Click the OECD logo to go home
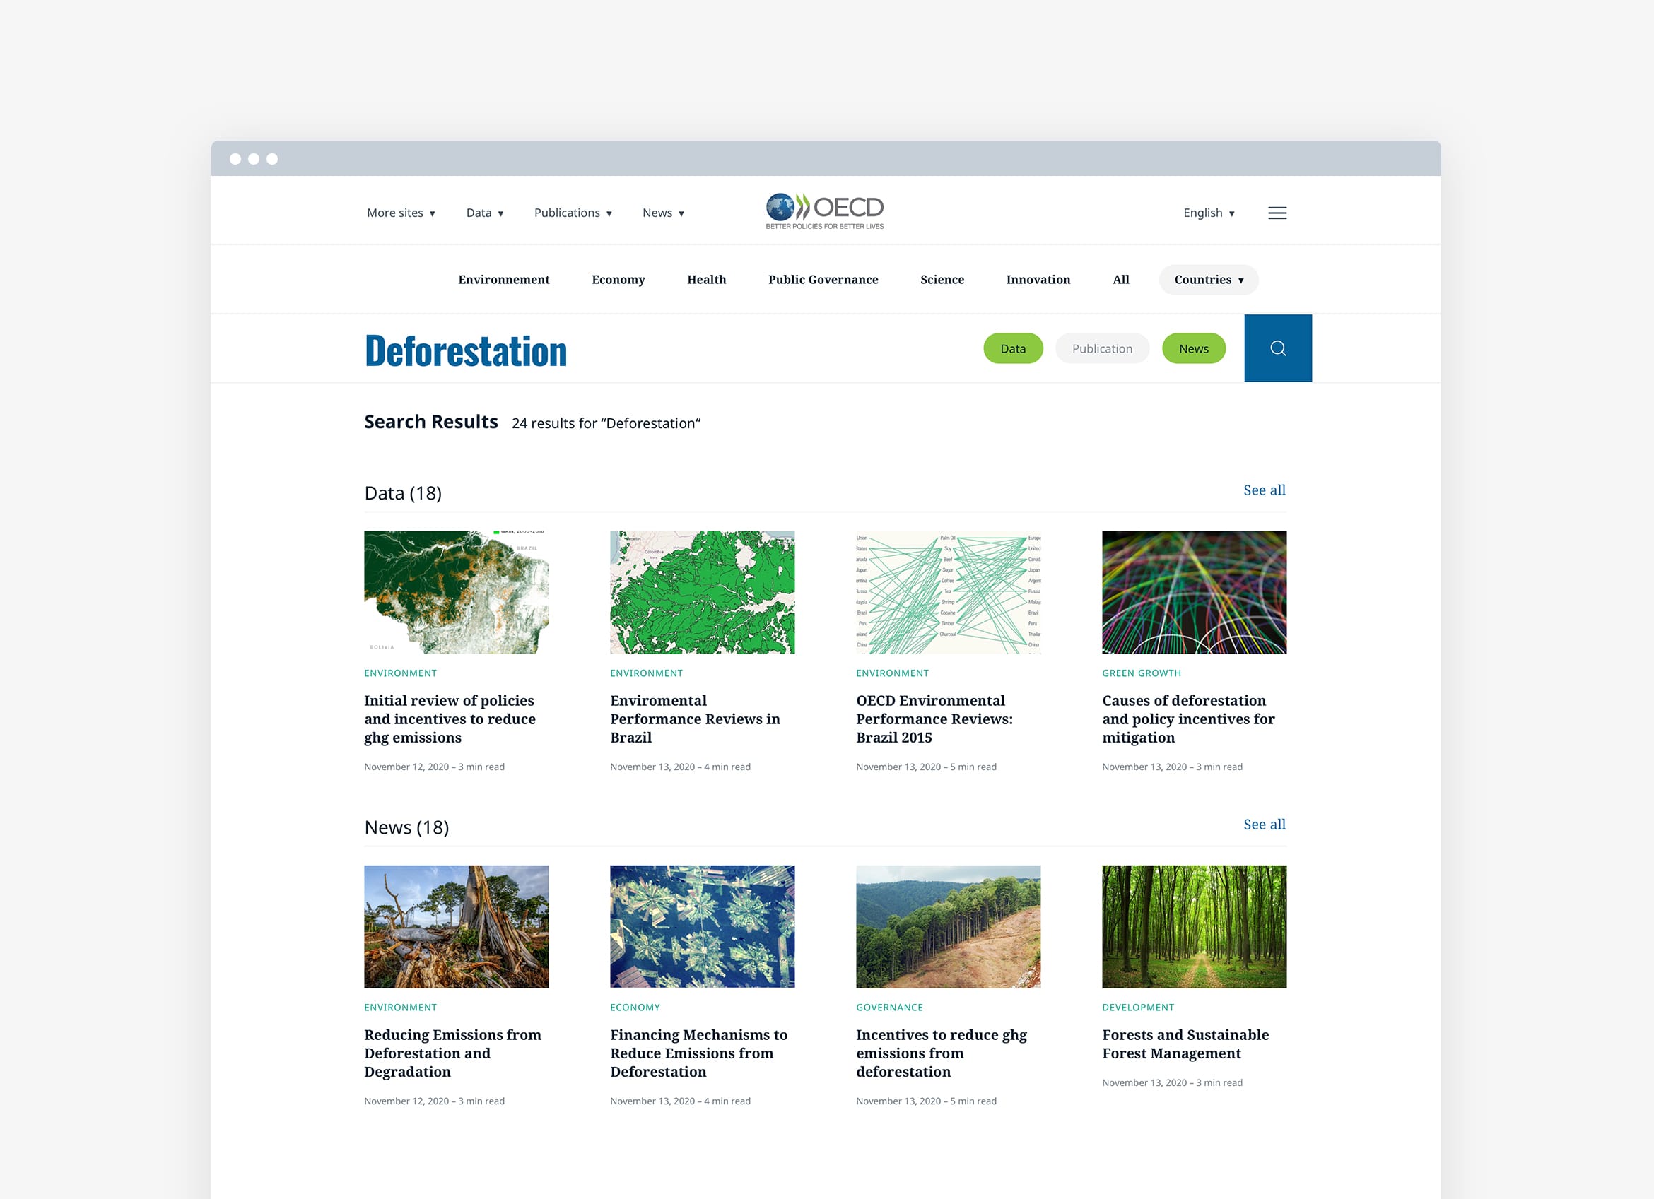1654x1199 pixels. (x=824, y=210)
